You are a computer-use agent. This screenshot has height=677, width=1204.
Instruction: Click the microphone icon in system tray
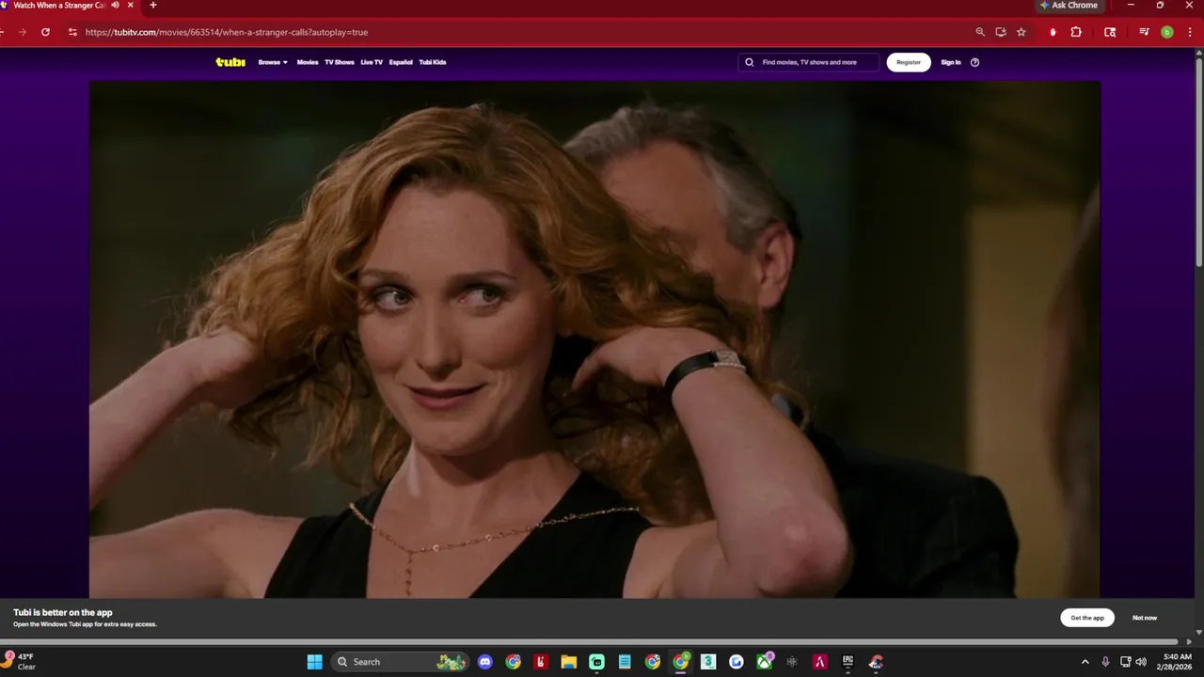1106,662
